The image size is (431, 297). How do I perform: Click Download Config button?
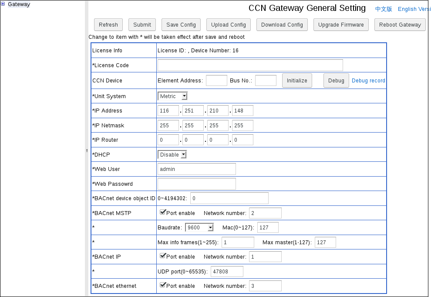282,25
